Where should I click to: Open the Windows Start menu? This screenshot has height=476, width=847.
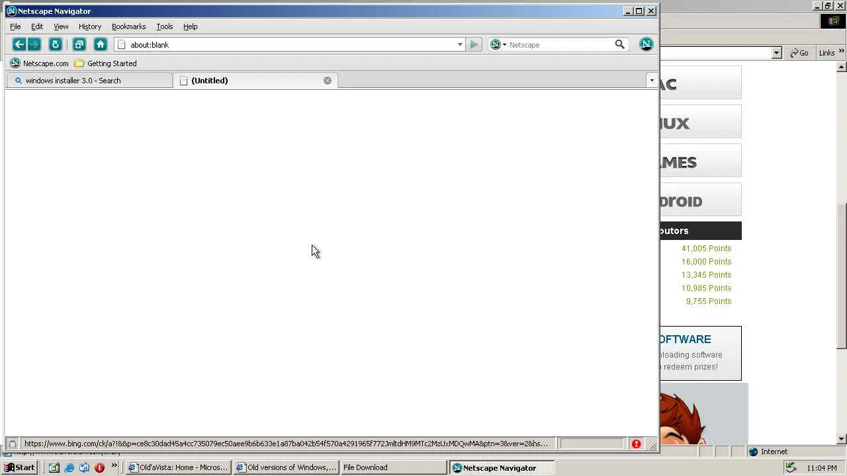tap(20, 467)
